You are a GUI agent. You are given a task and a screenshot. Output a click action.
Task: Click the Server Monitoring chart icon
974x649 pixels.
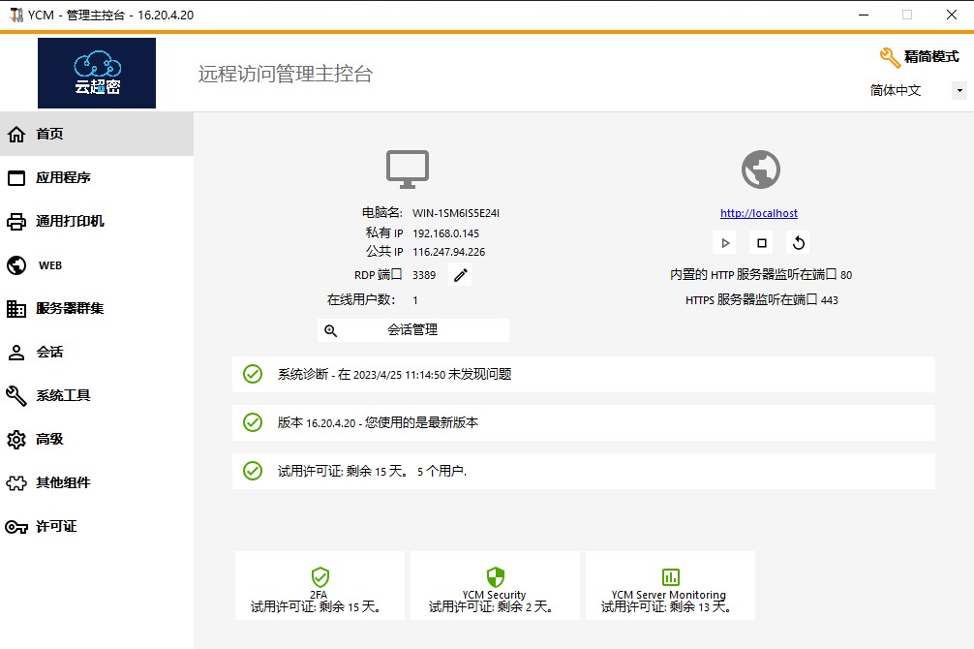(x=671, y=577)
